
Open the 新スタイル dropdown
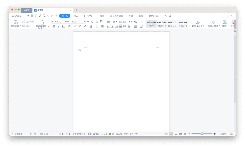198,24
